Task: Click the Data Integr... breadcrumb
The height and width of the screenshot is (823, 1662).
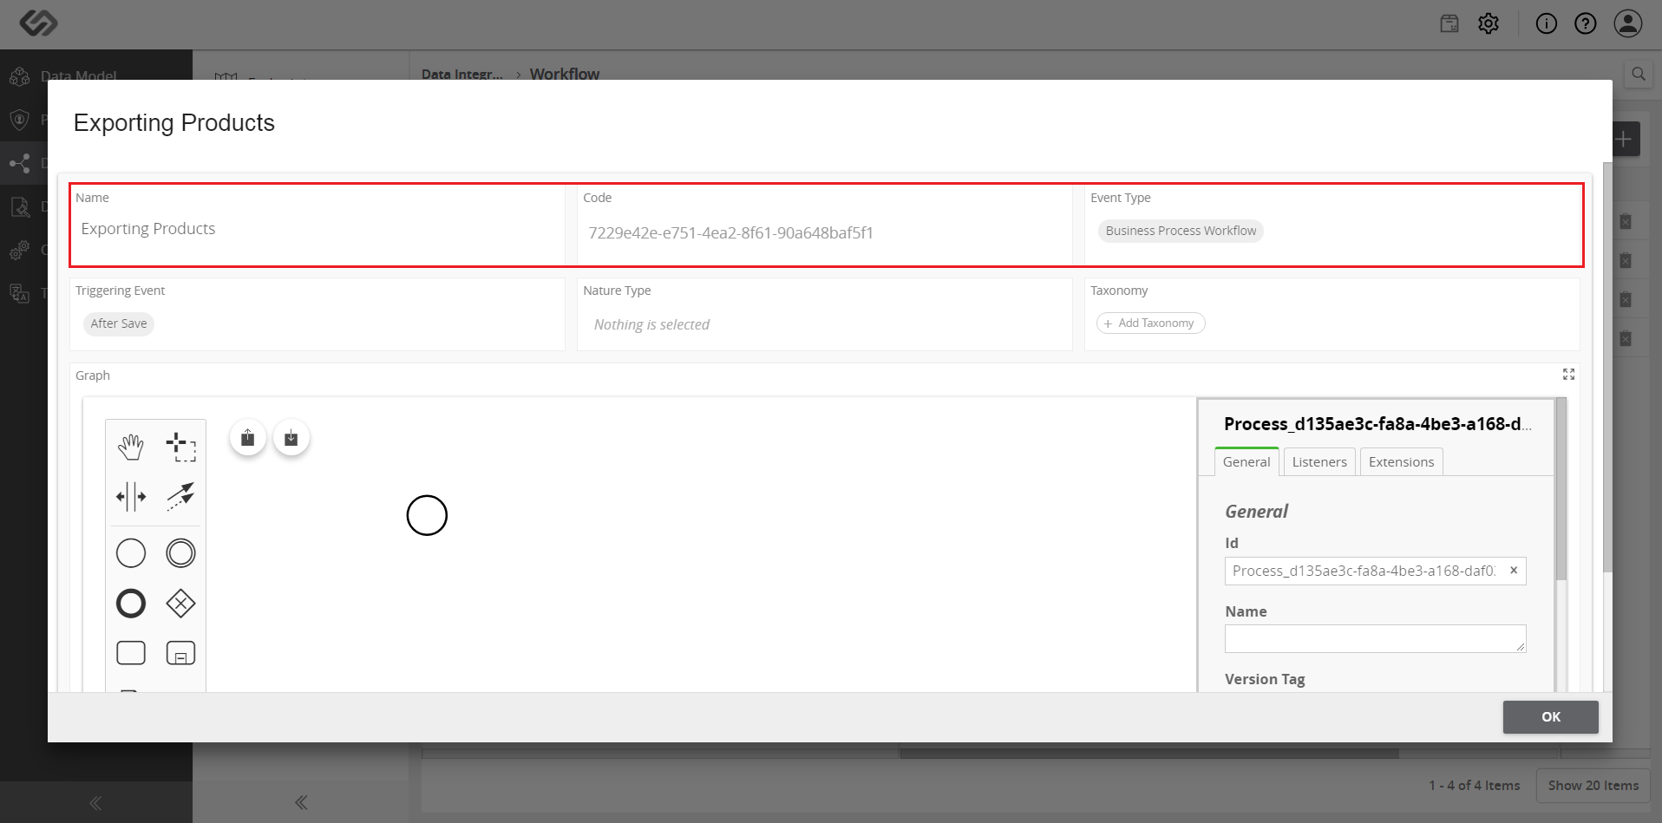Action: pyautogui.click(x=462, y=75)
